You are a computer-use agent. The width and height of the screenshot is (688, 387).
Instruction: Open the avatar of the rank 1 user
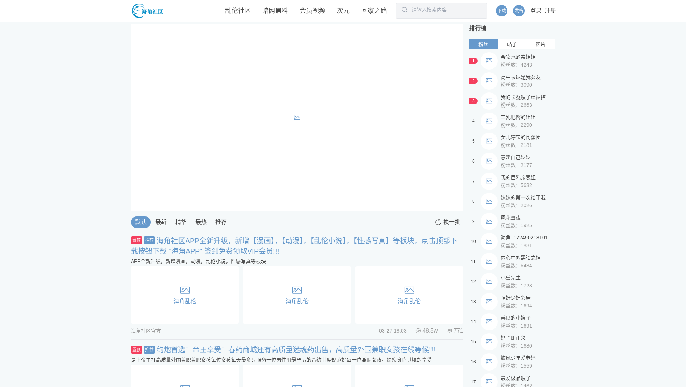(x=489, y=61)
